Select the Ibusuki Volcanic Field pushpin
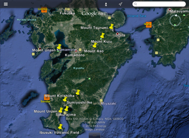This screenshot has height=138, width=189. point(60,127)
